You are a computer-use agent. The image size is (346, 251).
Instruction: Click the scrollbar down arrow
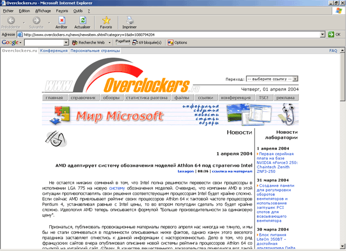coord(342,246)
